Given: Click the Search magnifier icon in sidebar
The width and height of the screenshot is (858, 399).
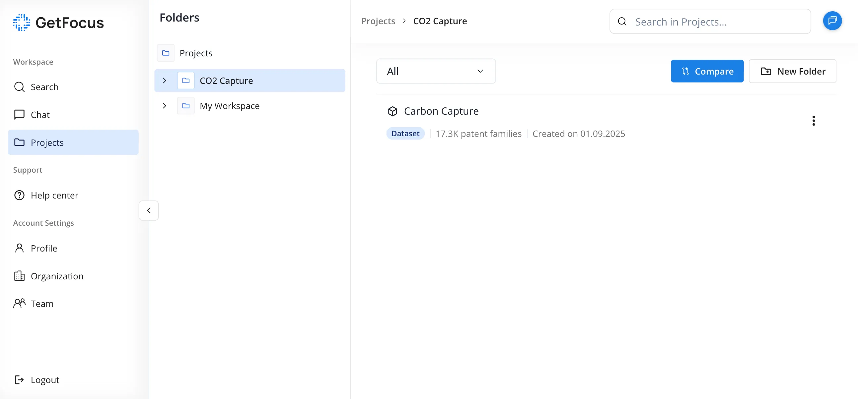Looking at the screenshot, I should [x=19, y=87].
